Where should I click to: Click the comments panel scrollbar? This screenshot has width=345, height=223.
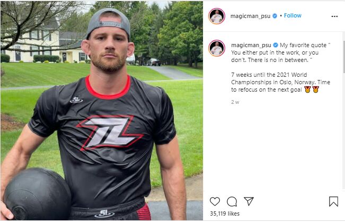[x=344, y=57]
